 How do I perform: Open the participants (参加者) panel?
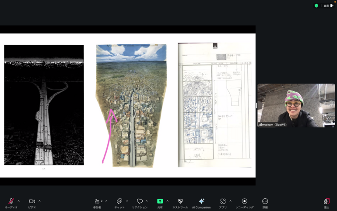point(97,201)
